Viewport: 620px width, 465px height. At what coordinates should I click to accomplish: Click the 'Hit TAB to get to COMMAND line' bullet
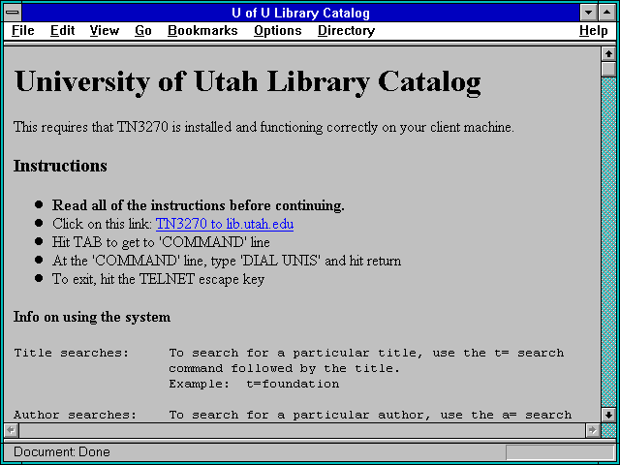(x=161, y=242)
